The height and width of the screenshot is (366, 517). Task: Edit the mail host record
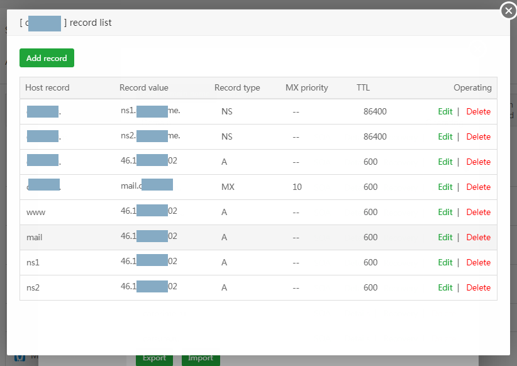(445, 237)
